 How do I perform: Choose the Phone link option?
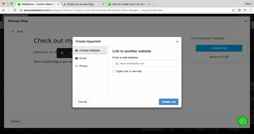pyautogui.click(x=83, y=66)
